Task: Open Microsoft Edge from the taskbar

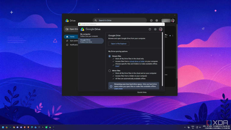Action: [x=32, y=127]
